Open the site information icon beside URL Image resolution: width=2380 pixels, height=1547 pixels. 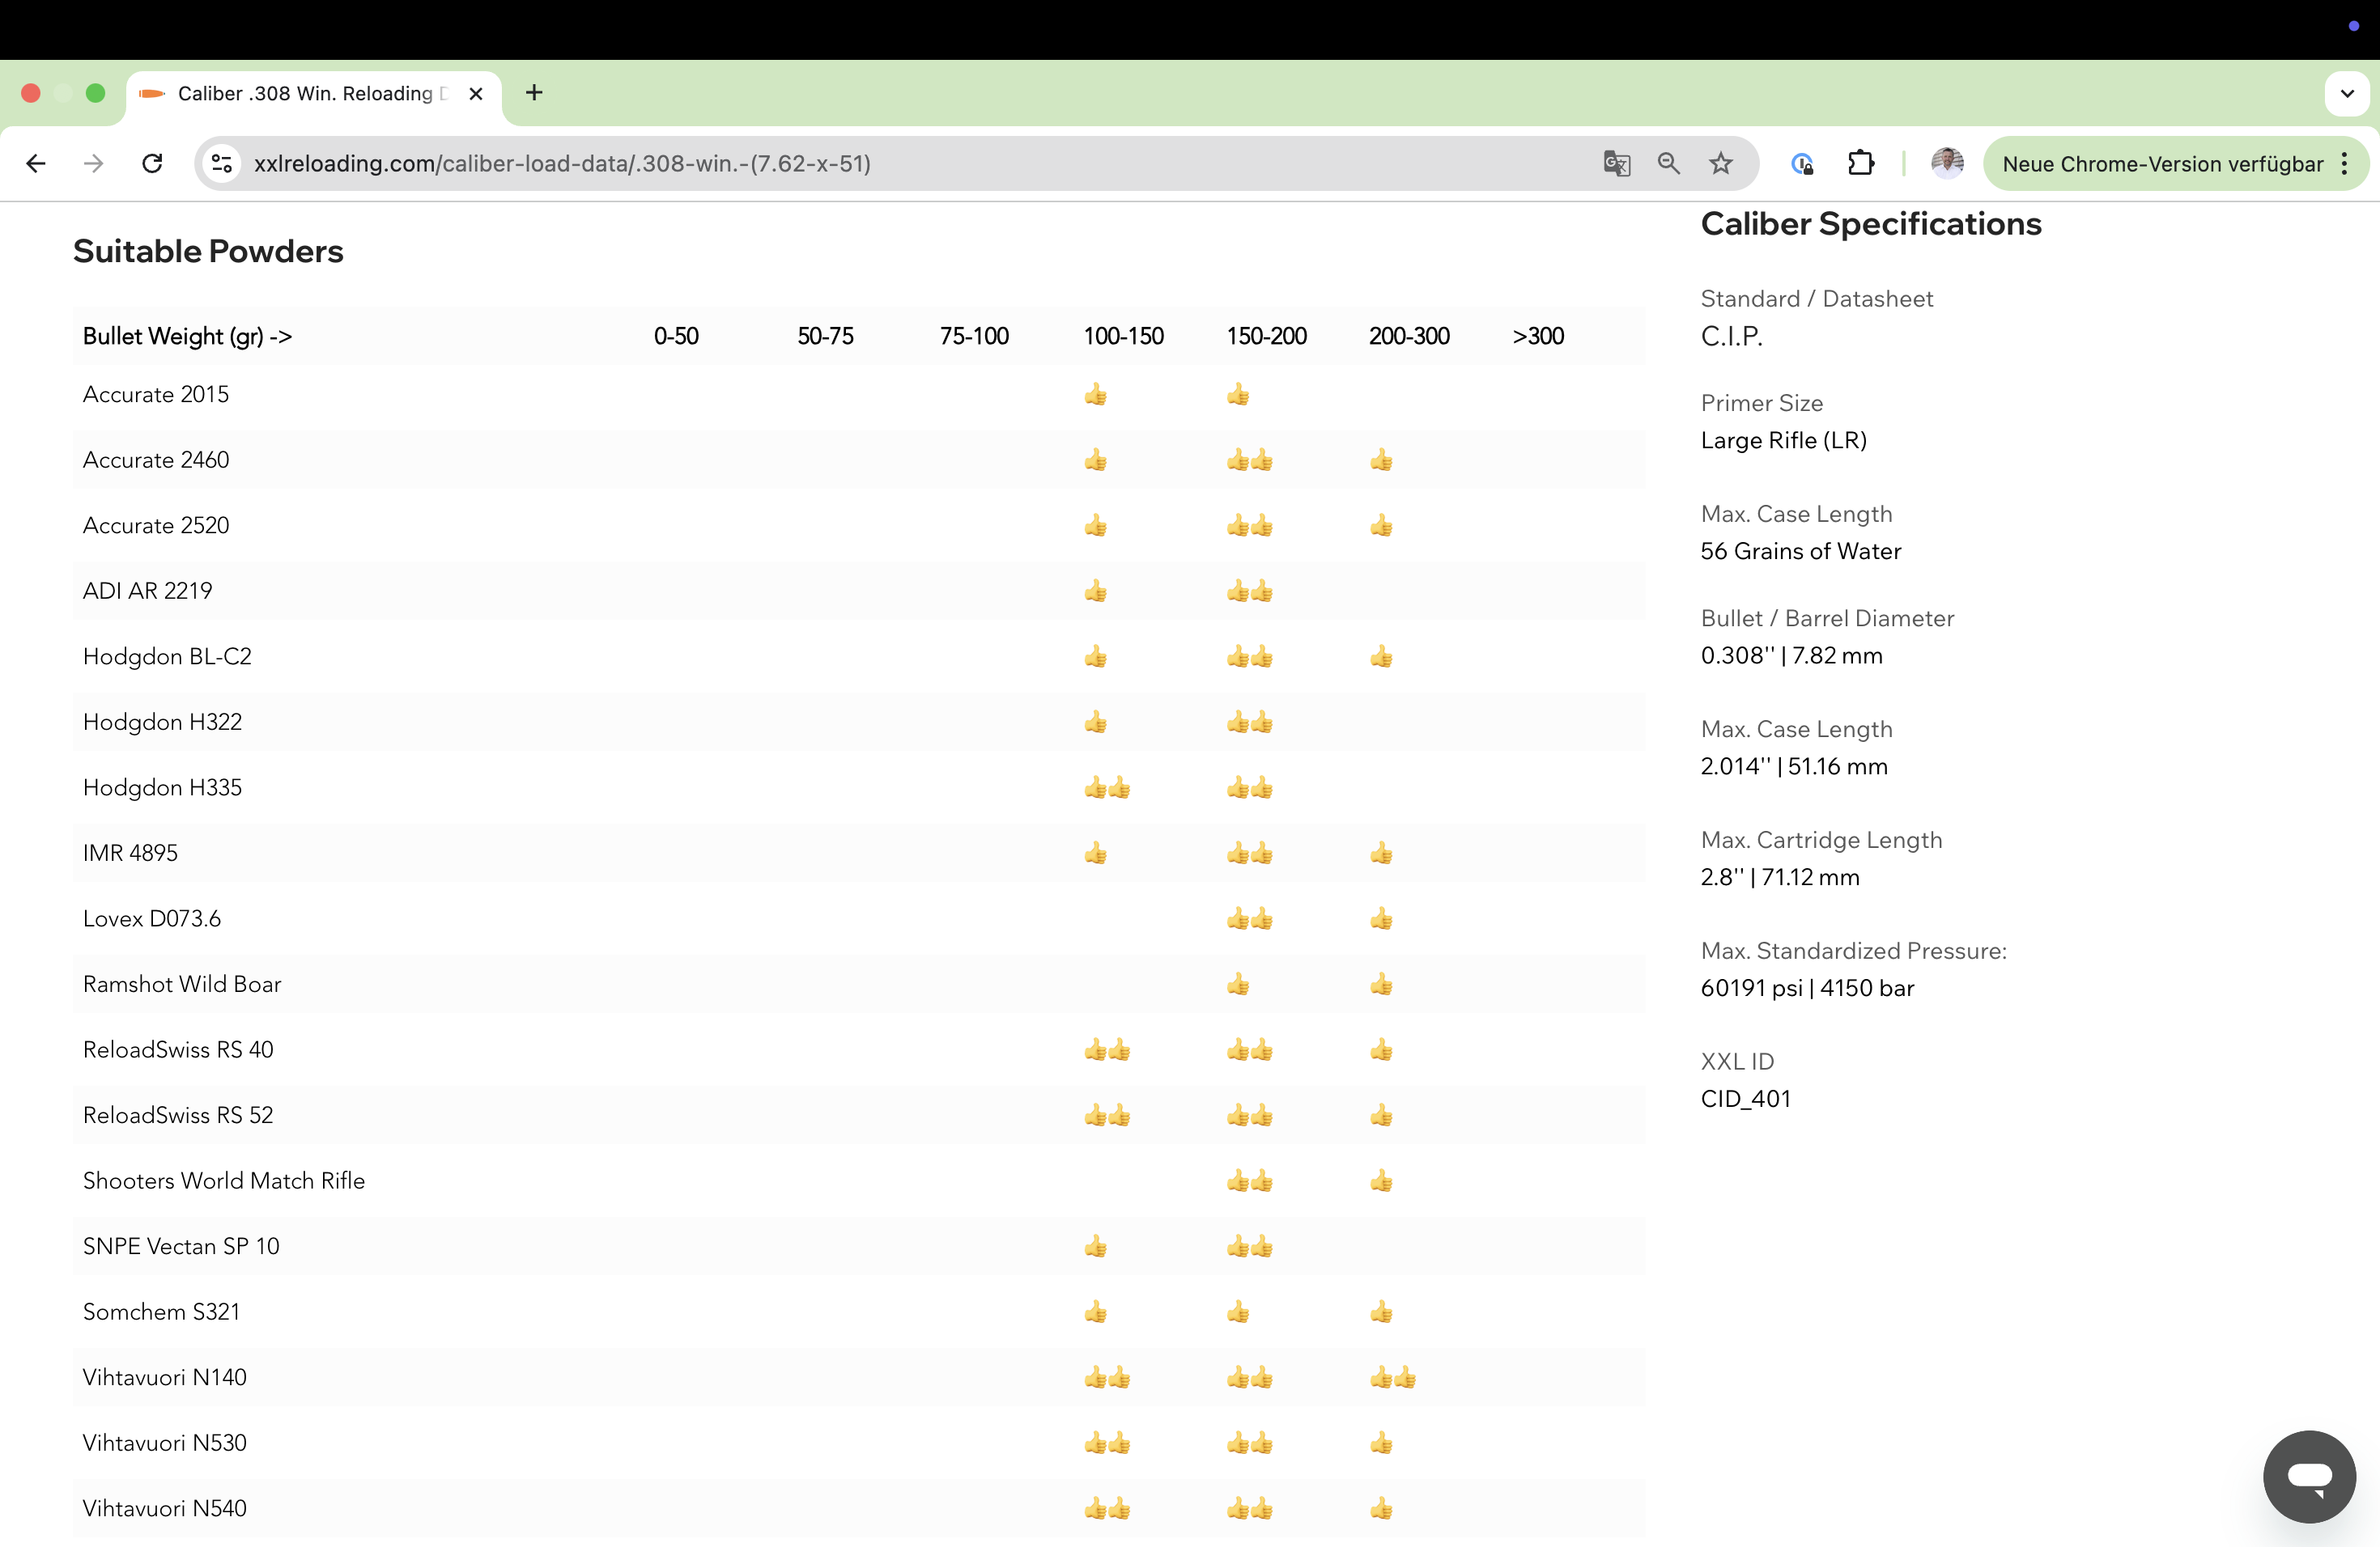[222, 163]
